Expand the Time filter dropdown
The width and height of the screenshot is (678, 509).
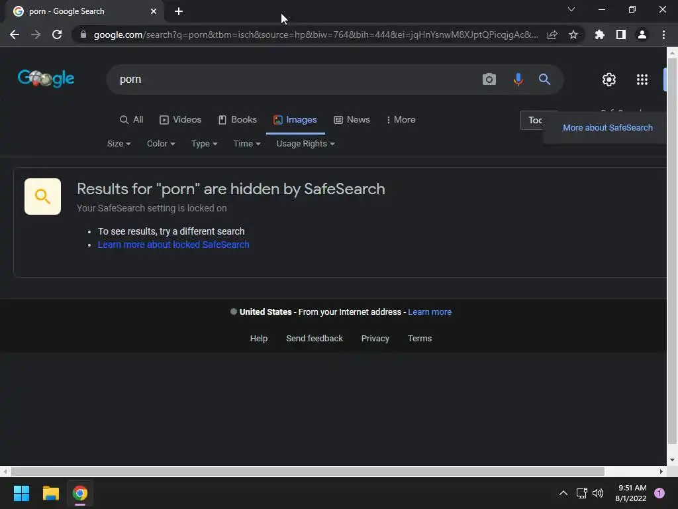247,144
